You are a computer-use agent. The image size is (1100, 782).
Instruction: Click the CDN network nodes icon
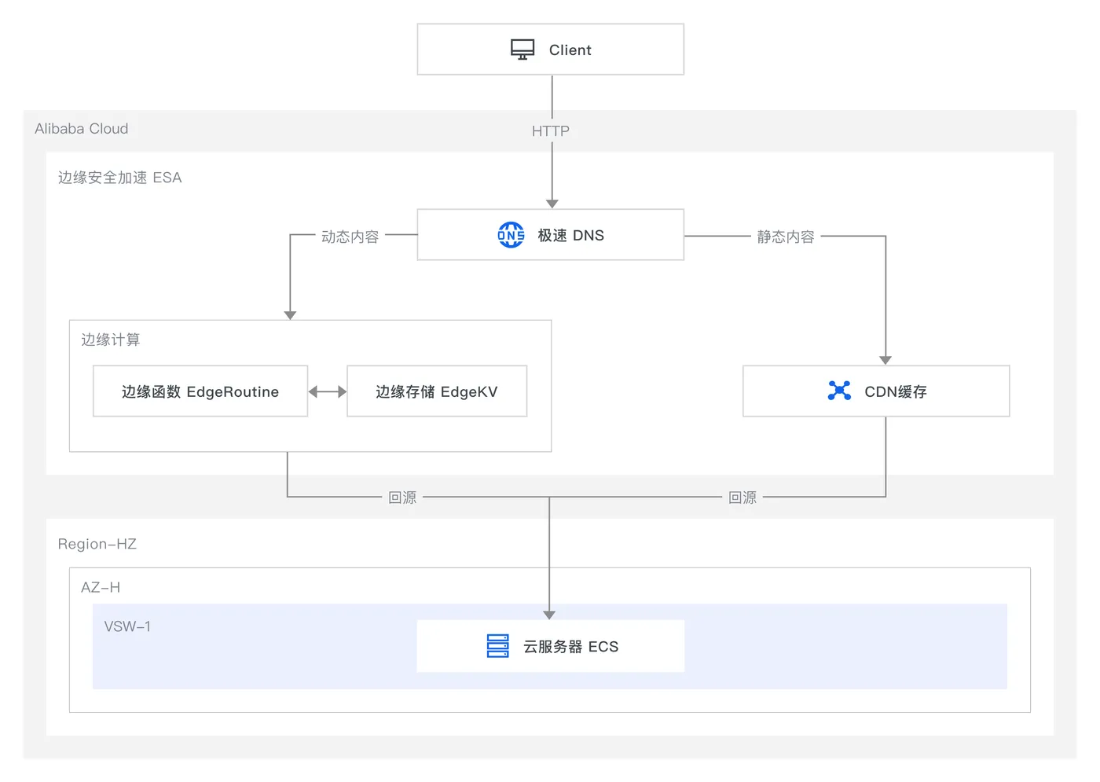(x=839, y=391)
